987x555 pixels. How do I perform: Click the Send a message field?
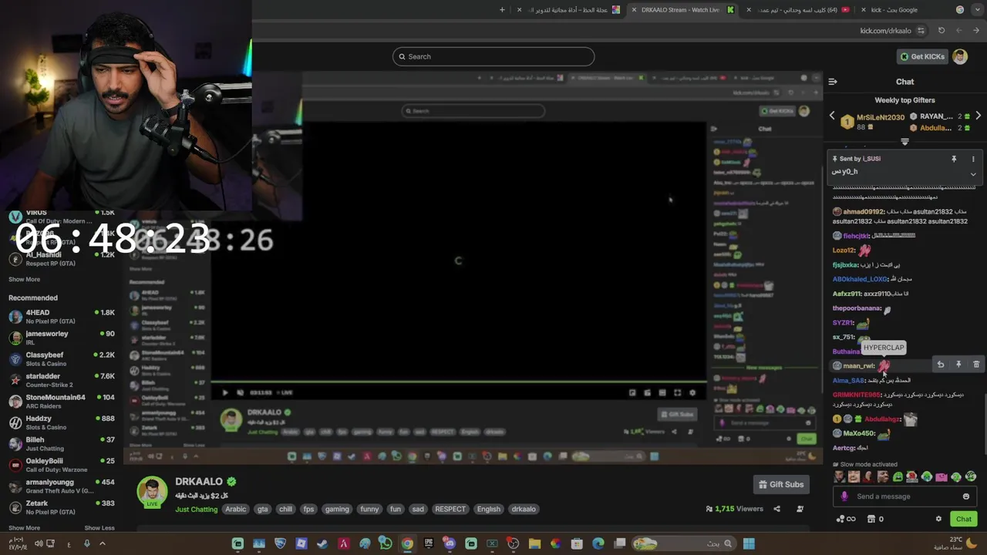[904, 496]
